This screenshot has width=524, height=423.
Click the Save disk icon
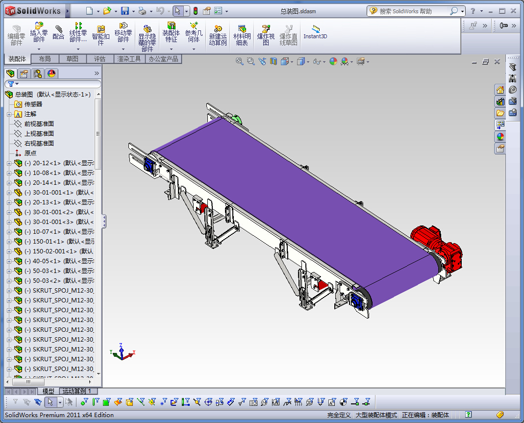125,11
